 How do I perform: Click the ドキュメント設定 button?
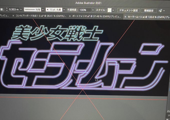pos(128,11)
